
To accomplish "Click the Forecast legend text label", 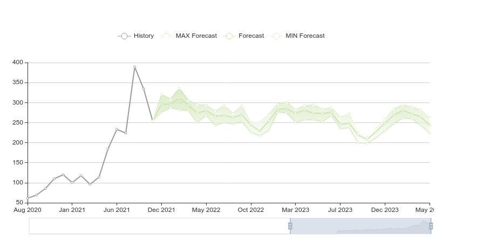I will tap(251, 36).
